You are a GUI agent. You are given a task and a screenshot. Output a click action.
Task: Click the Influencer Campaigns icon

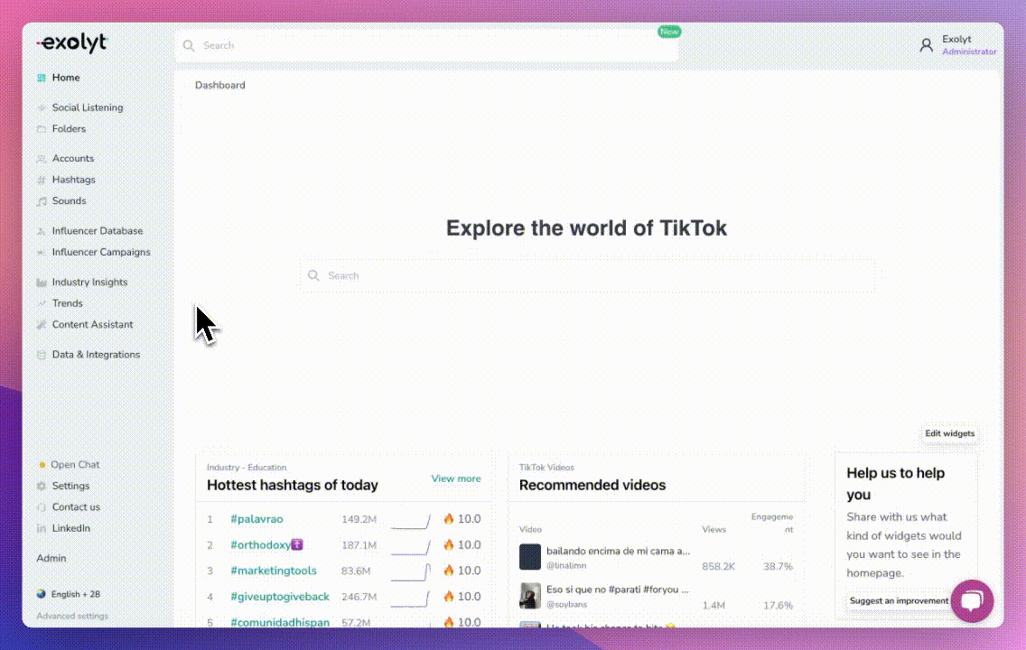pyautogui.click(x=42, y=253)
